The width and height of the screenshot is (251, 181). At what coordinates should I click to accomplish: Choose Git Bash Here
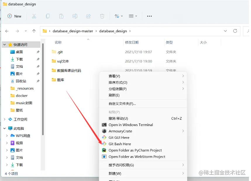coord(143,144)
